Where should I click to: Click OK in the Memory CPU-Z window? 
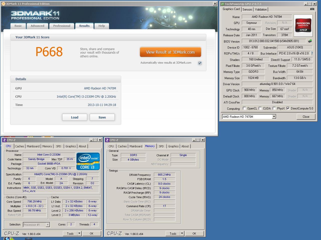(194, 233)
